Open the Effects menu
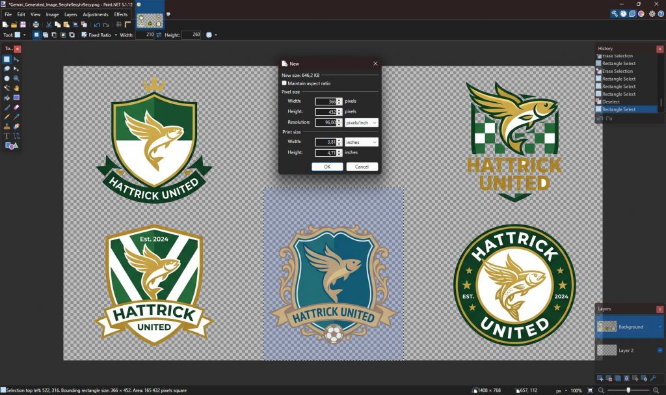This screenshot has width=666, height=395. tap(121, 14)
